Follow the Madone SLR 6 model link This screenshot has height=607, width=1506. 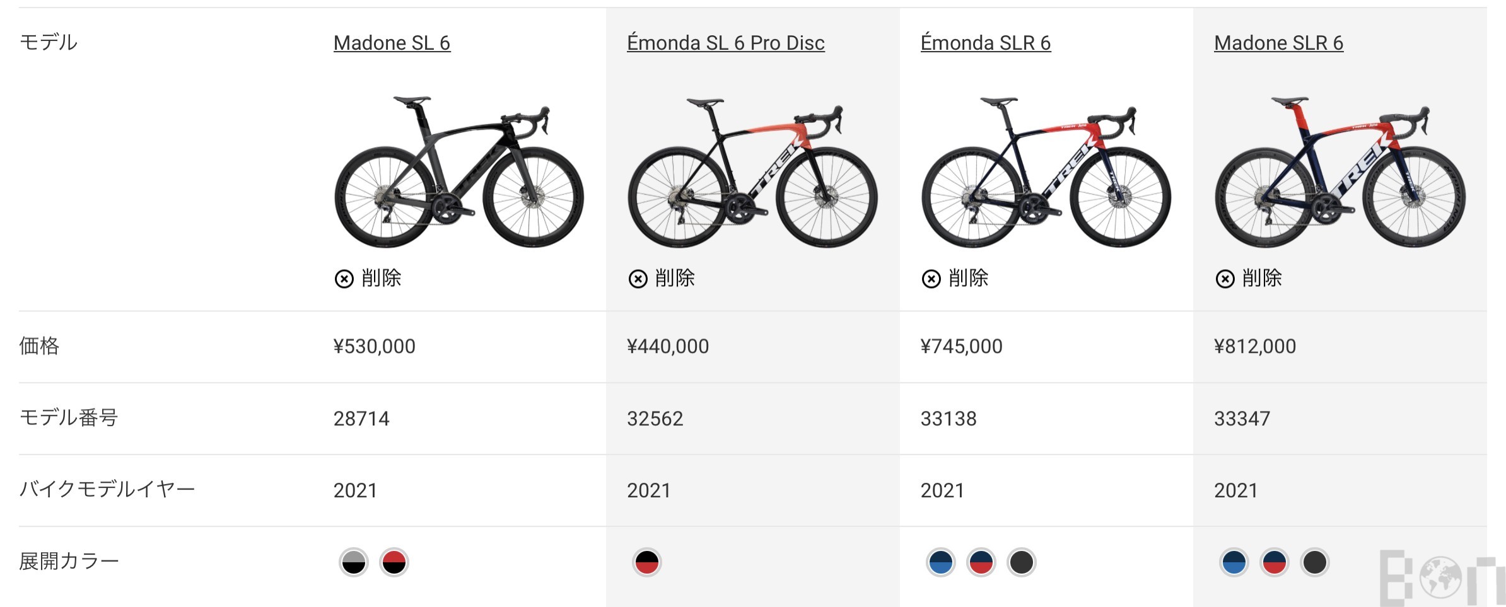click(1278, 43)
